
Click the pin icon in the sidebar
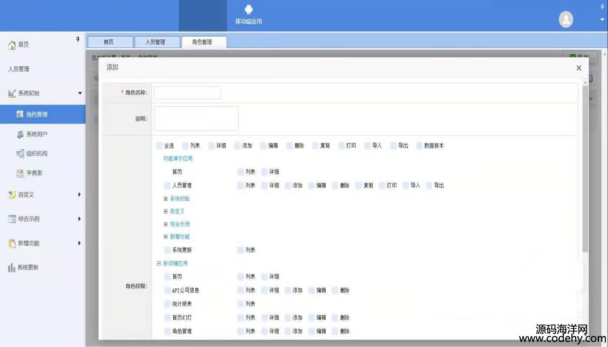[x=78, y=39]
